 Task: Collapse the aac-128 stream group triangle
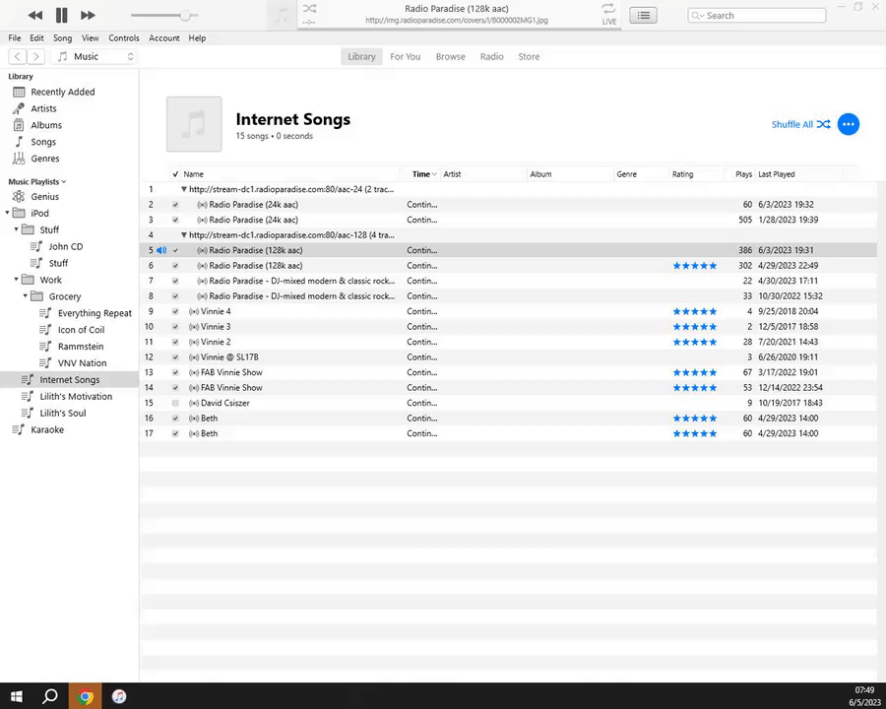click(x=184, y=235)
